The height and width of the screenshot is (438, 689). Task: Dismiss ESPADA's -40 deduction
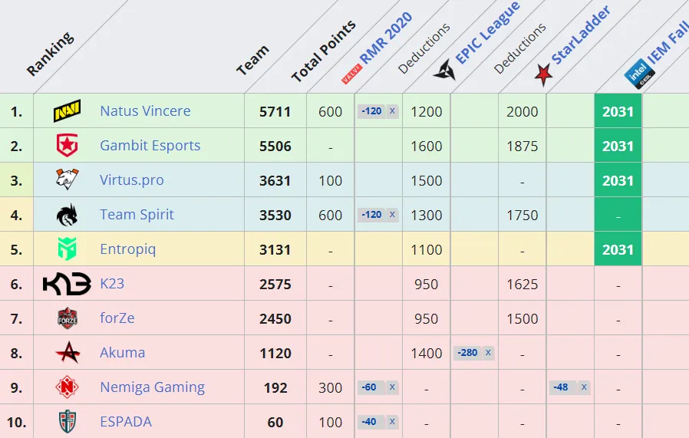(x=392, y=421)
